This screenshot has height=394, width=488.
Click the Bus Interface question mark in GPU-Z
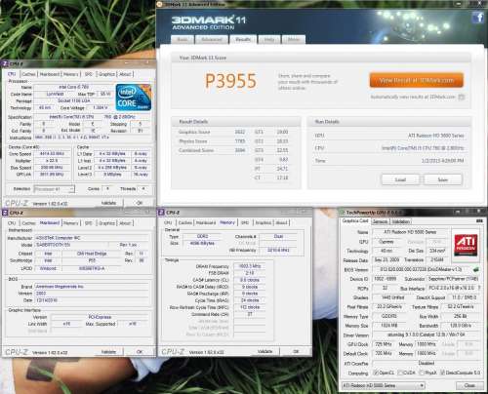pos(479,288)
